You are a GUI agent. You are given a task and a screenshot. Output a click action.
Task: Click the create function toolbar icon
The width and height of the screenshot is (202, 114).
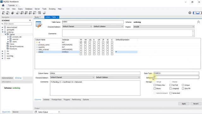(34, 13)
